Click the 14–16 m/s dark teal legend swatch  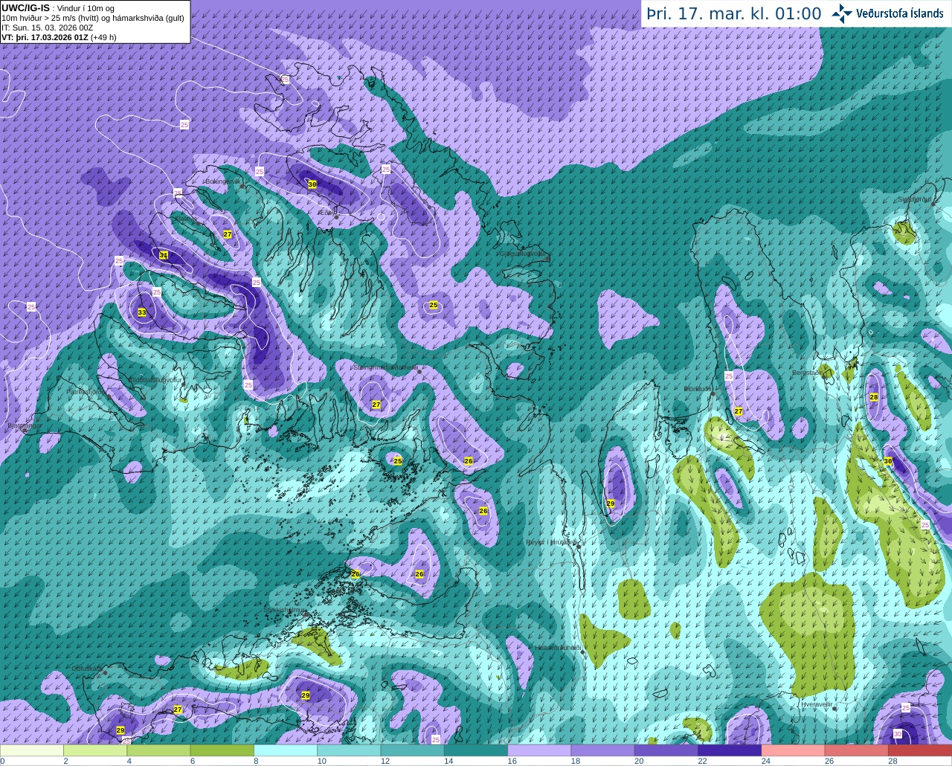tap(476, 750)
